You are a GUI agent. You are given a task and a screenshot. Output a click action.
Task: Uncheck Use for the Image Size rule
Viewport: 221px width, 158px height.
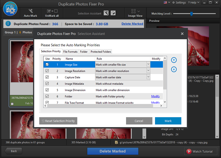[47, 64]
